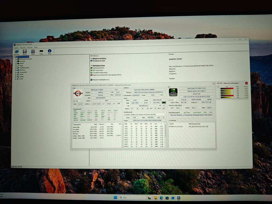This screenshot has width=272, height=204.
Task: Expand the Väylä tree node
Action: [x=16, y=66]
